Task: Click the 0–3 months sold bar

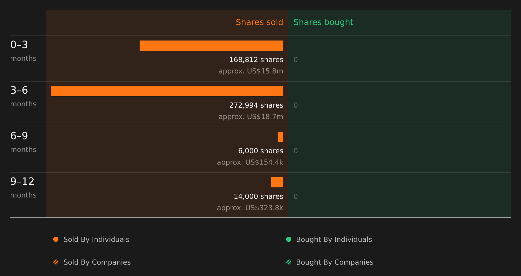Action: pos(211,46)
